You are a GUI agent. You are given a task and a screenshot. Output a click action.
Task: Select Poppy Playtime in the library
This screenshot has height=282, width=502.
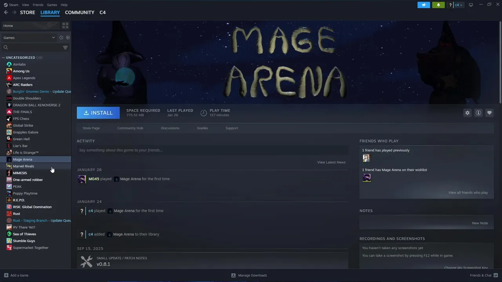tap(35, 193)
